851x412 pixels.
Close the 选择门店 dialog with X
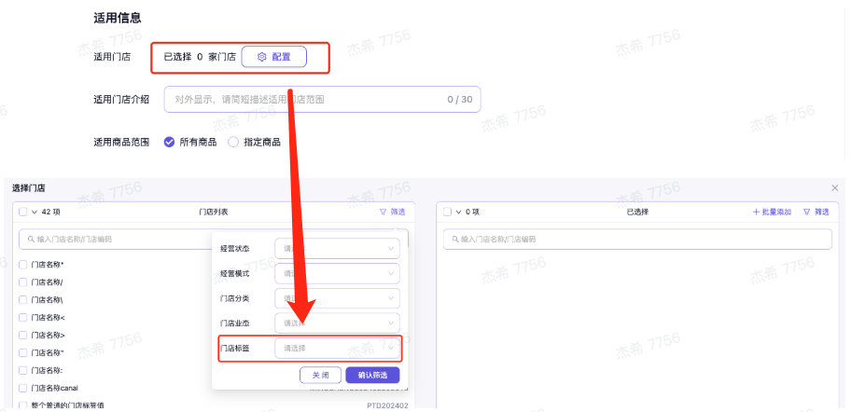click(x=835, y=188)
